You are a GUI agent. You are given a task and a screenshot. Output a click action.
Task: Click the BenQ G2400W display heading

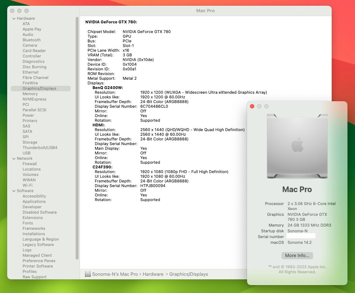108,88
